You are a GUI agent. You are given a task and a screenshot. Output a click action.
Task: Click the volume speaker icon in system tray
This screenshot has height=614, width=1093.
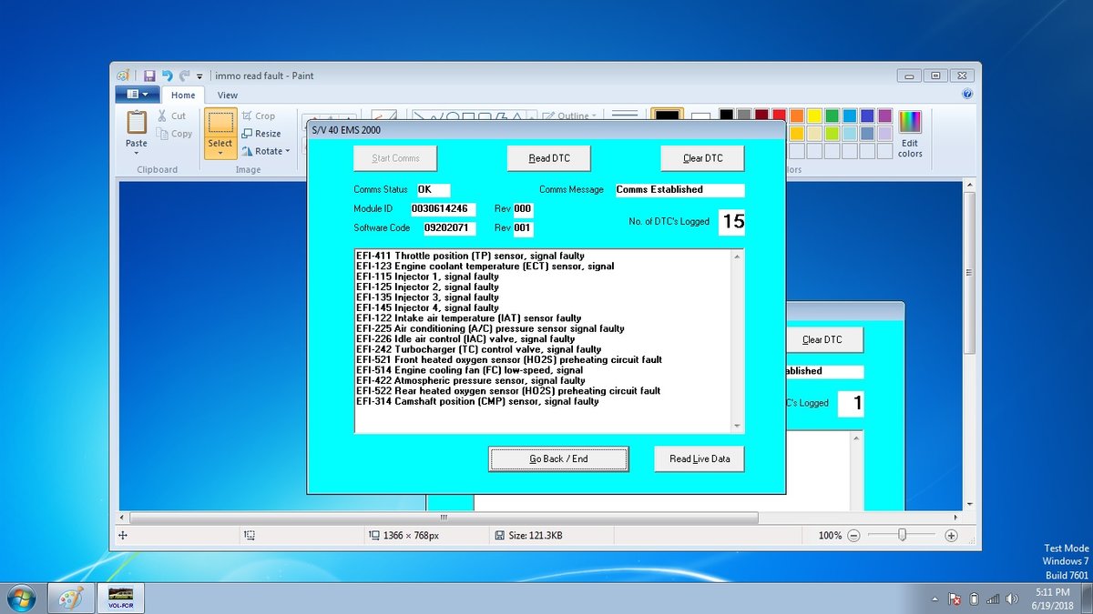[1012, 599]
